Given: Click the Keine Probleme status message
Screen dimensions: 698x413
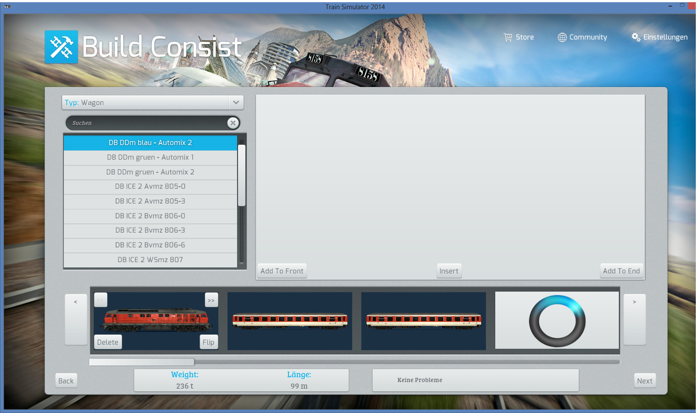Looking at the screenshot, I should click(420, 380).
